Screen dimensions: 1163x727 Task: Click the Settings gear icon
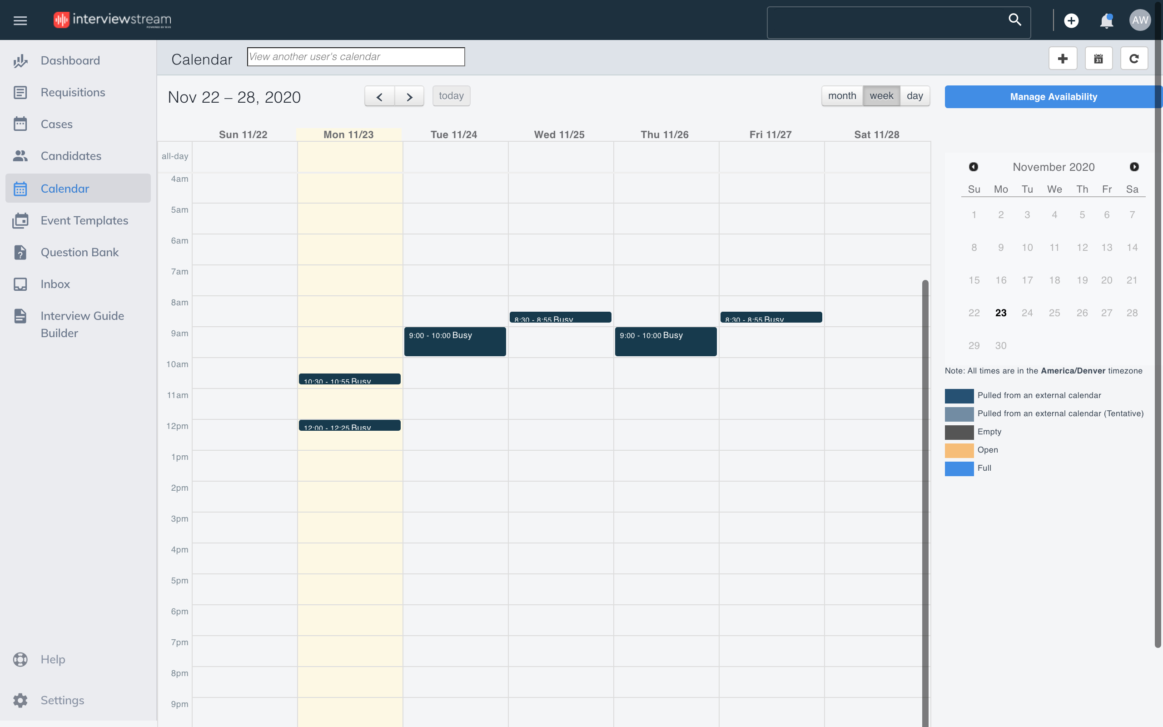tap(20, 700)
